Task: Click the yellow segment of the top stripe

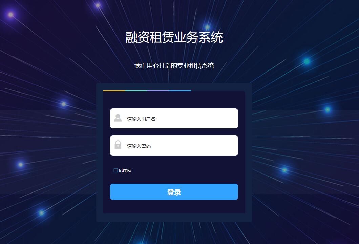Action: click(114, 91)
